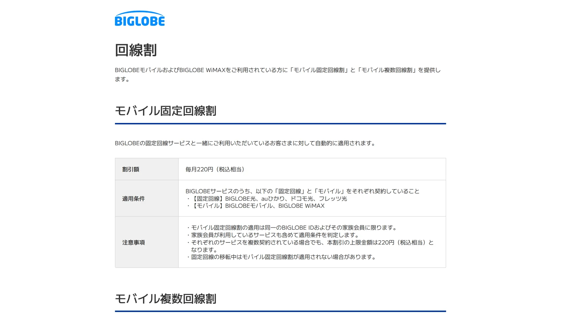Image resolution: width=566 pixels, height=318 pixels.
Task: Click the 【固定回線】BIGLOBE光 condition line
Action: 266,199
